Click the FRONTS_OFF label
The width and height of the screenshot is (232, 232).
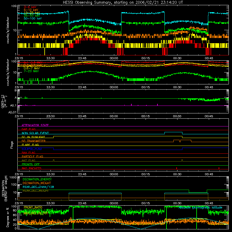tap(31, 164)
